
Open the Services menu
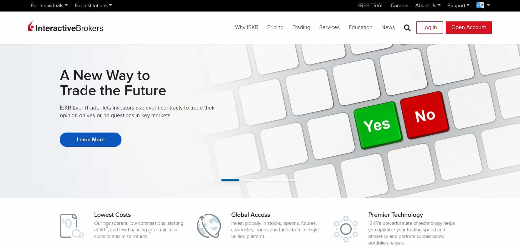329,27
